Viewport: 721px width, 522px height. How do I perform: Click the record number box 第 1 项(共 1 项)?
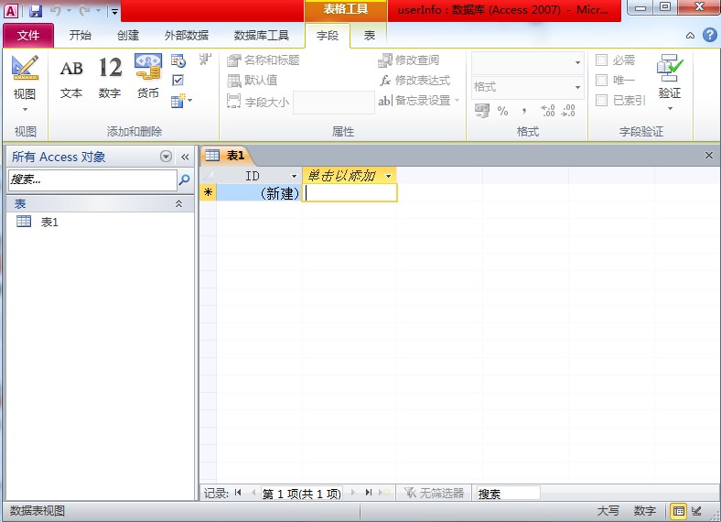coord(302,494)
